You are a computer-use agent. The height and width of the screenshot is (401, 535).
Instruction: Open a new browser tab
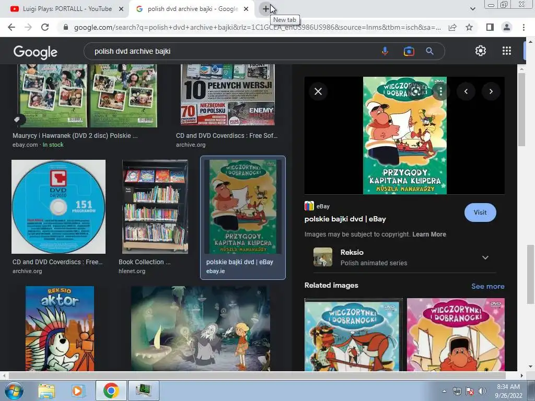(x=266, y=9)
